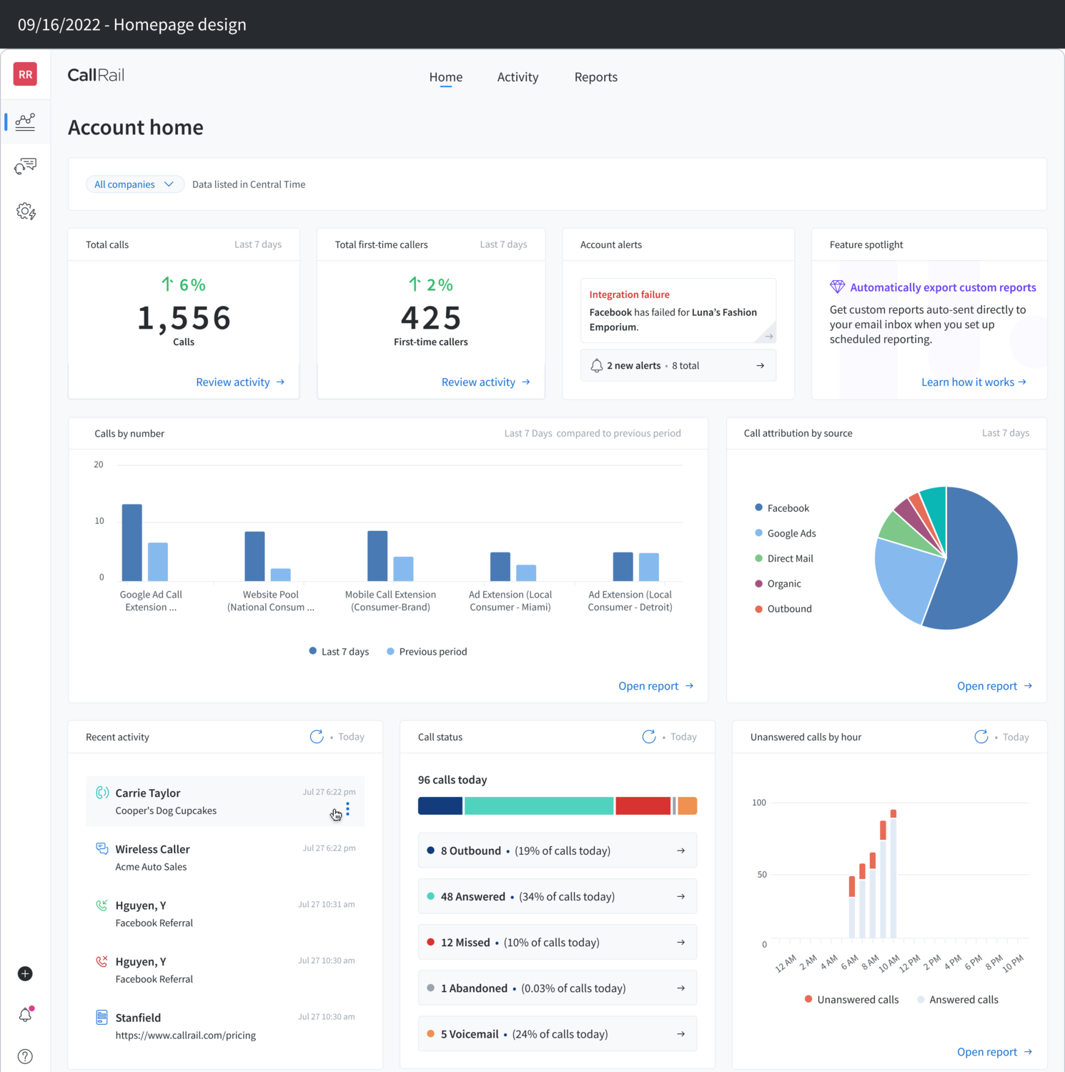Refresh the Recent activity panel
The image size is (1065, 1072).
pos(317,736)
